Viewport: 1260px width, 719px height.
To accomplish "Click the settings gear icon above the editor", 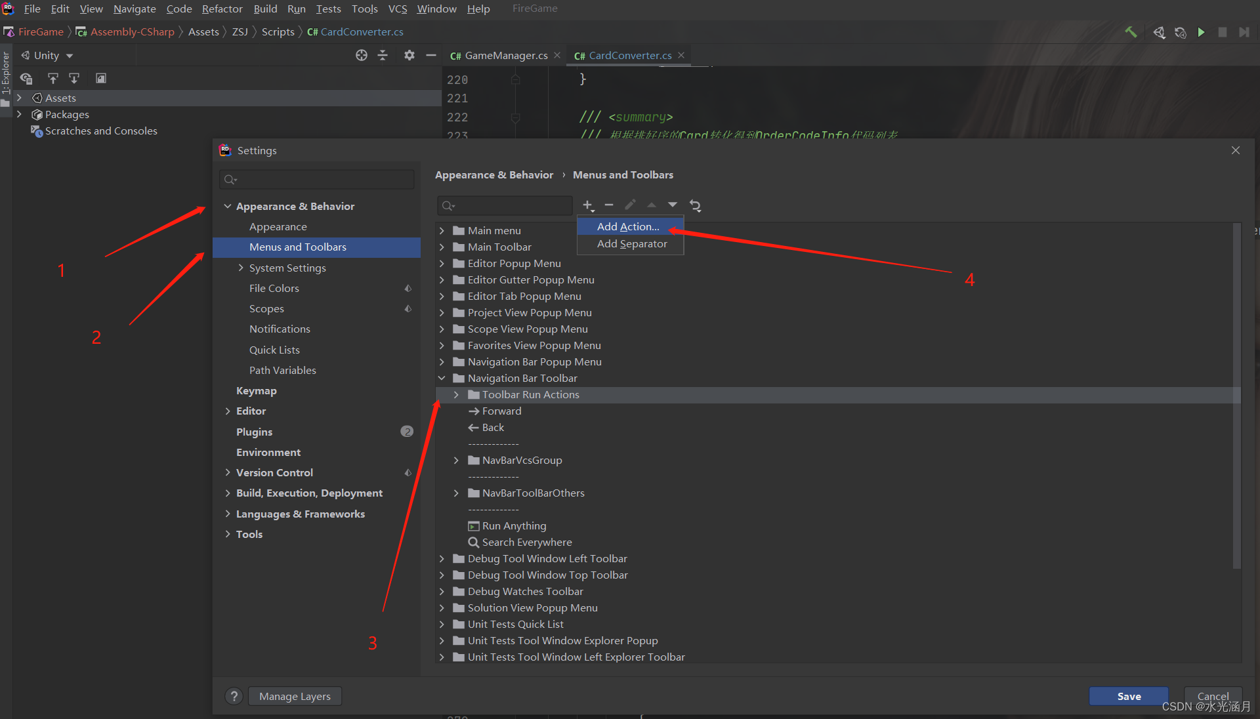I will pos(409,55).
